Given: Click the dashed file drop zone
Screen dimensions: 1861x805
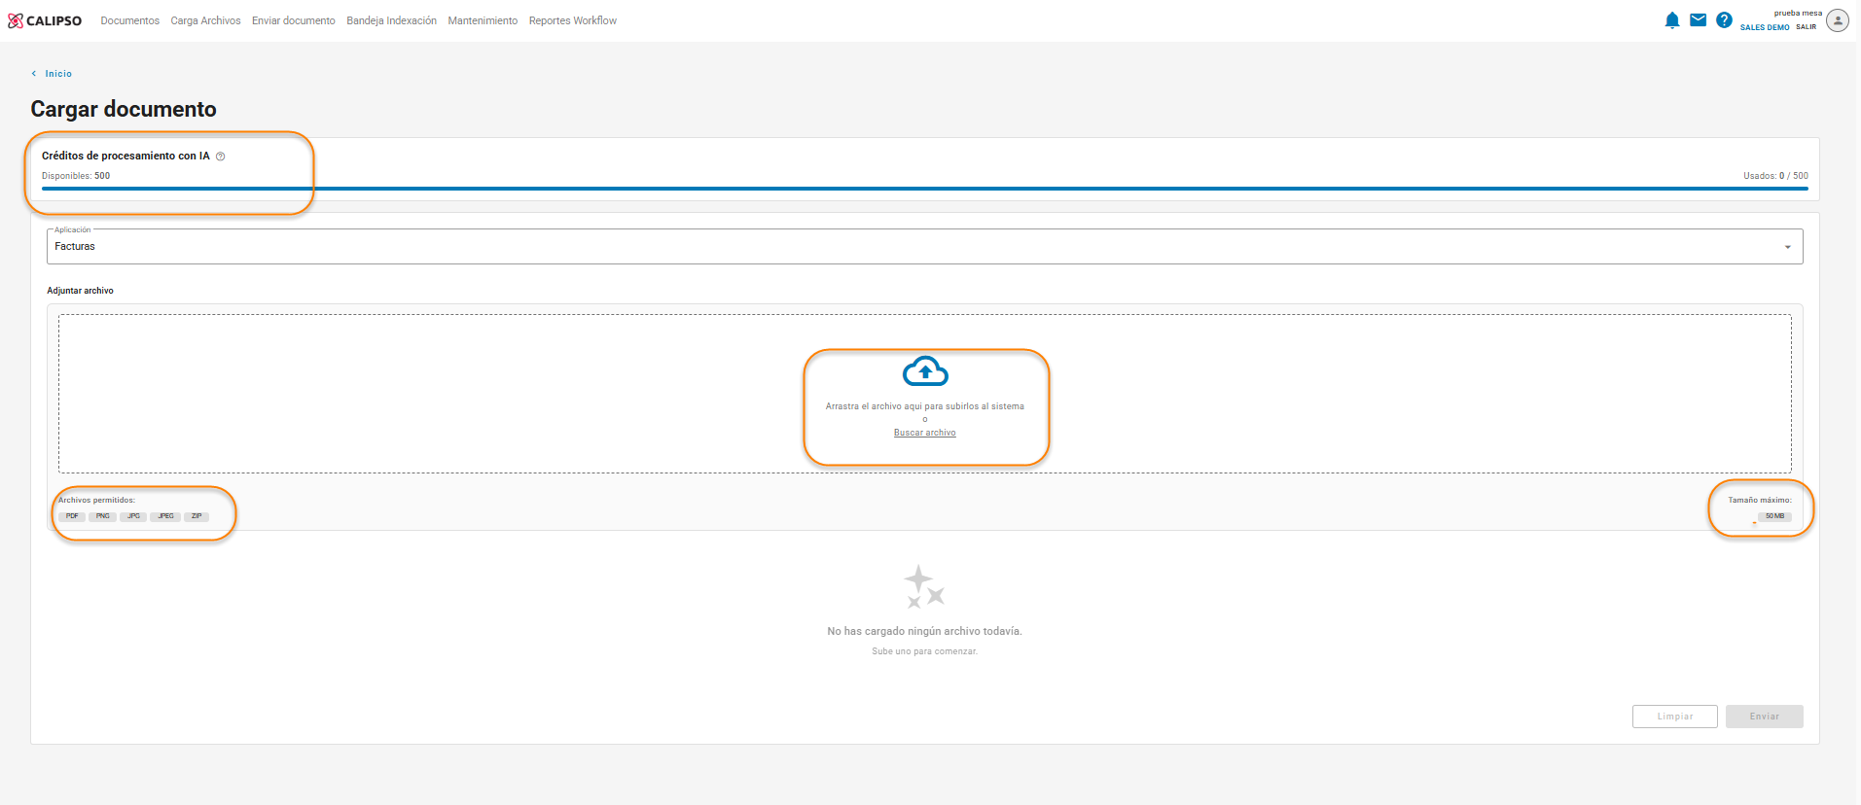Looking at the screenshot, I should click(924, 394).
